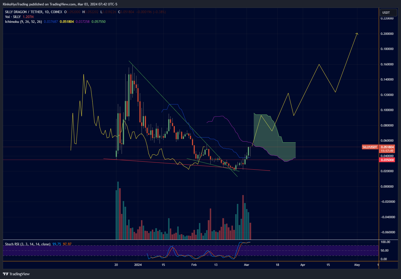Click the USDT currency button
This screenshot has width=401, height=279.
tap(388, 13)
